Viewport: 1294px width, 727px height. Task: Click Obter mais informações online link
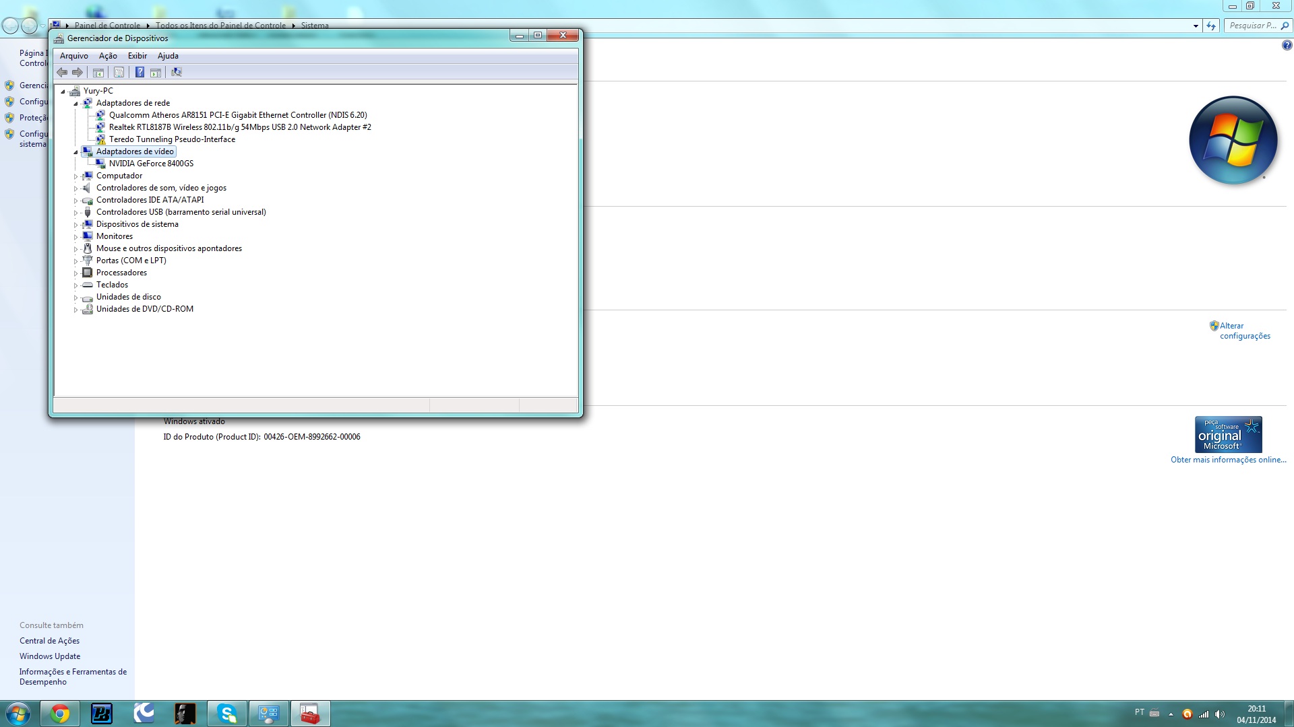pyautogui.click(x=1228, y=460)
